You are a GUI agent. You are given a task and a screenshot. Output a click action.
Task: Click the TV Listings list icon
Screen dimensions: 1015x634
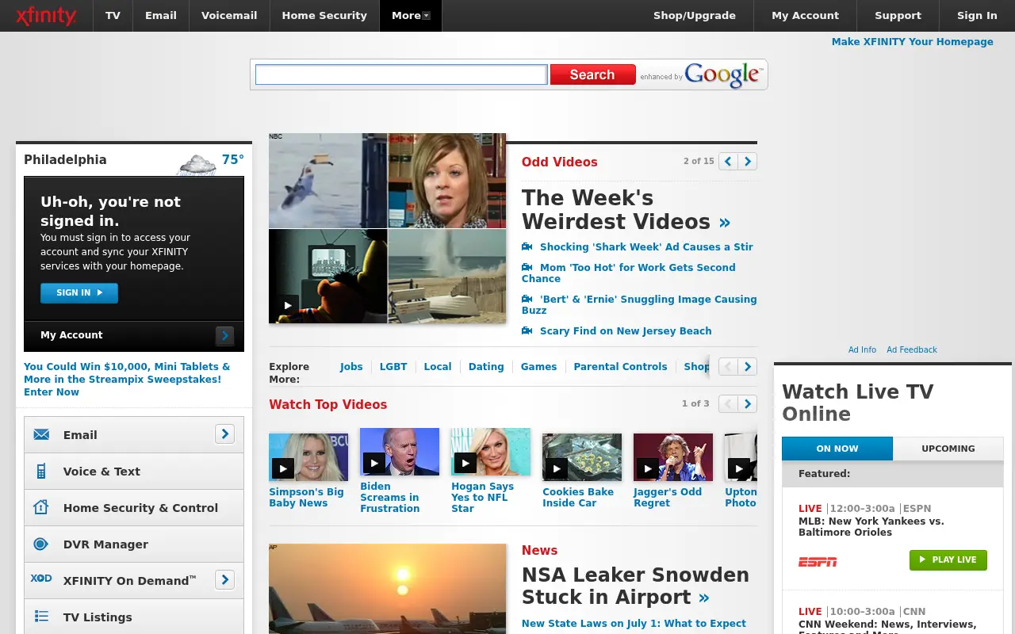click(41, 617)
